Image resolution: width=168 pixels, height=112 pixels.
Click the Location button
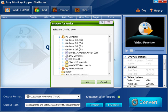[113, 105]
